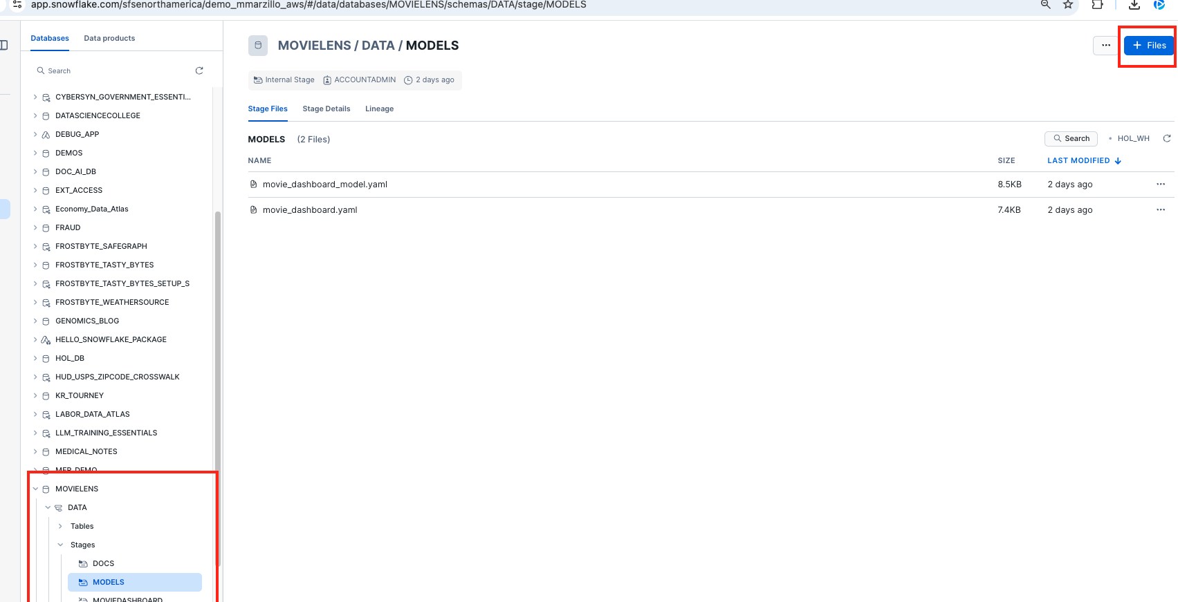The width and height of the screenshot is (1178, 602).
Task: Click the refresh icon in database sidebar
Action: [199, 70]
